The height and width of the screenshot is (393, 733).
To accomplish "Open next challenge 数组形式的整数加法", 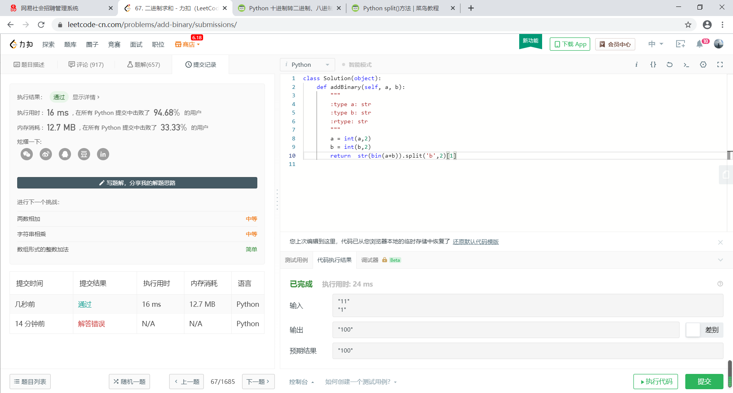I will (x=43, y=249).
